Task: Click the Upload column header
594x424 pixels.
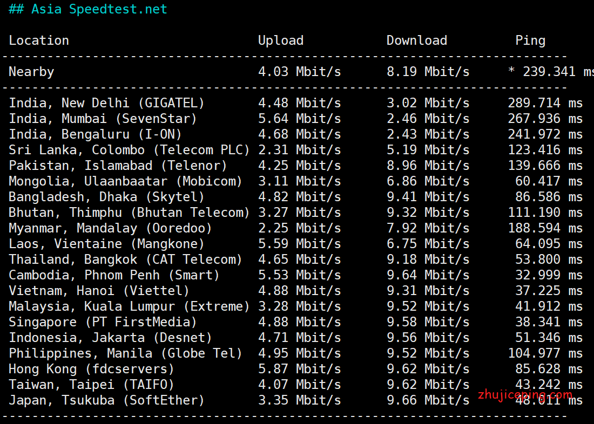Action: coord(280,40)
